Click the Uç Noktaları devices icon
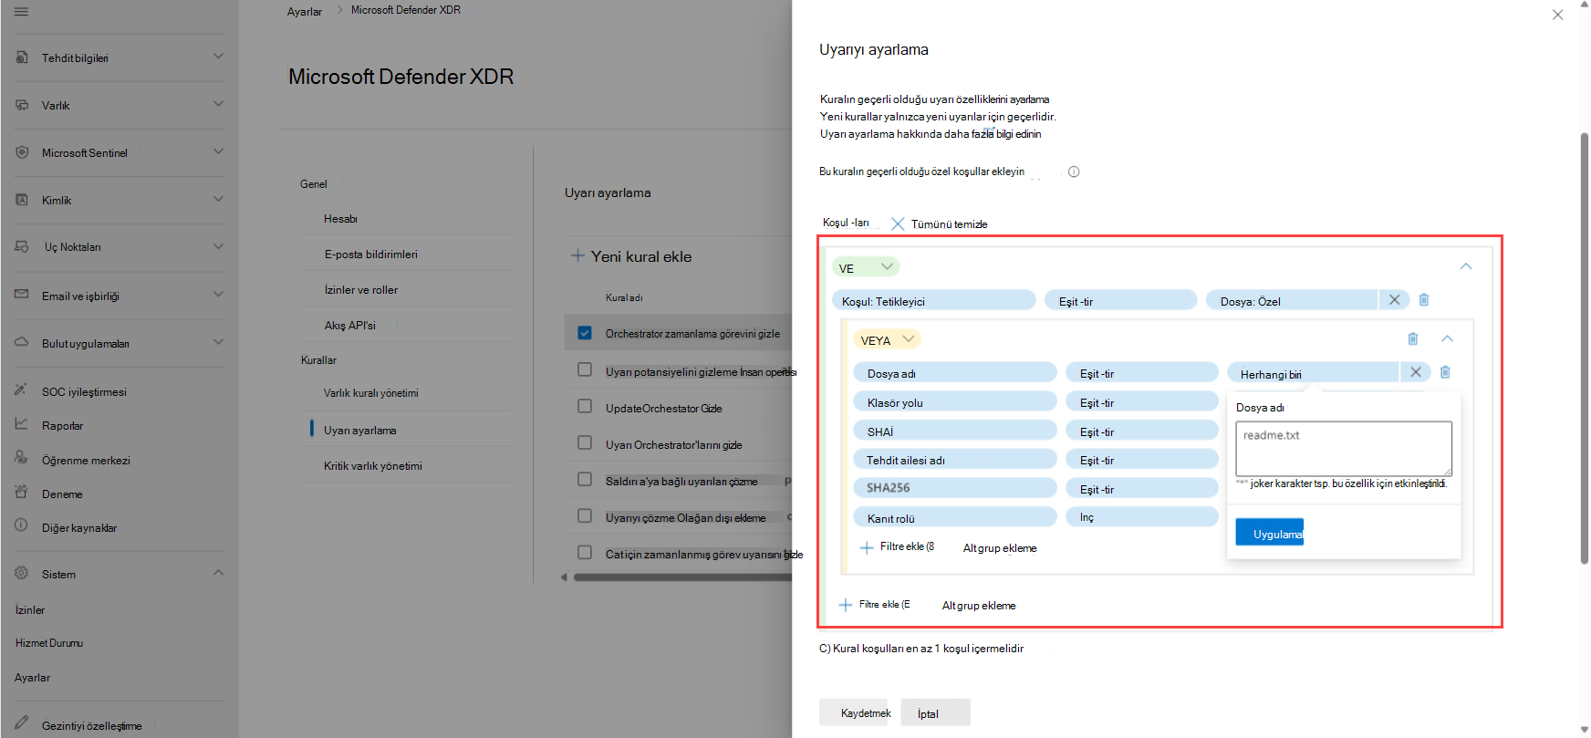 (22, 246)
